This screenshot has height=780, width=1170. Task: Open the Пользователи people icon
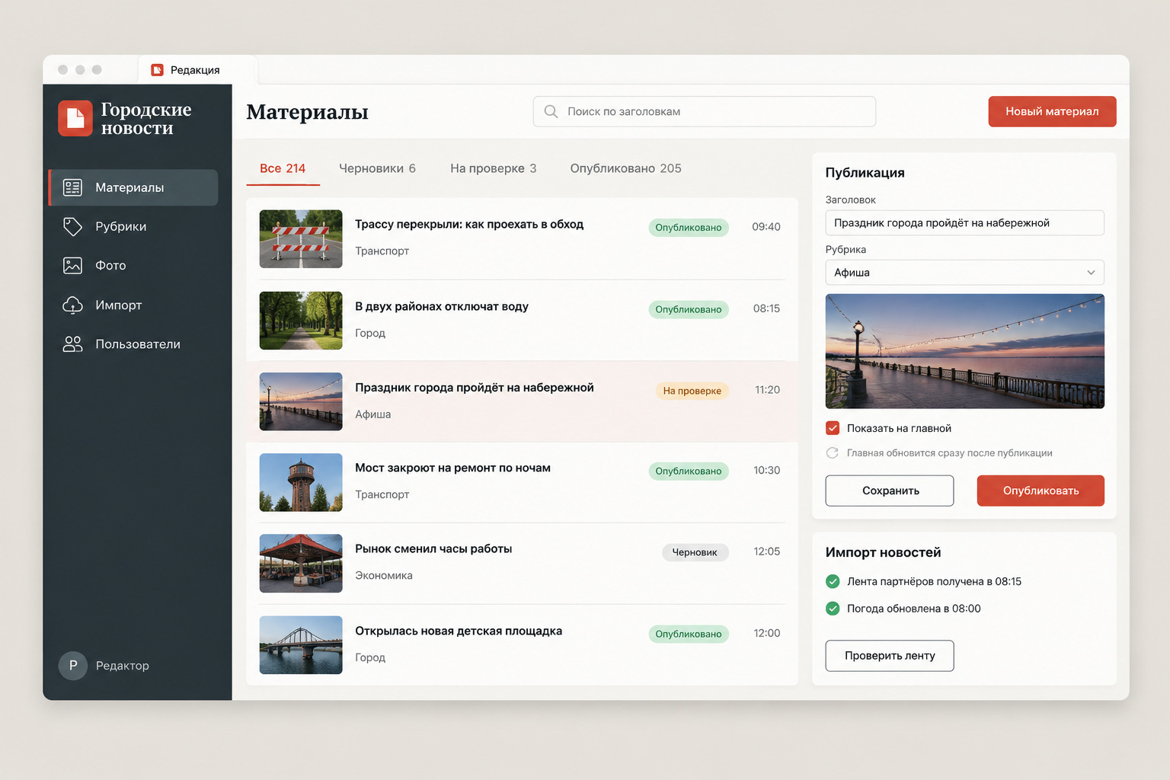(72, 344)
